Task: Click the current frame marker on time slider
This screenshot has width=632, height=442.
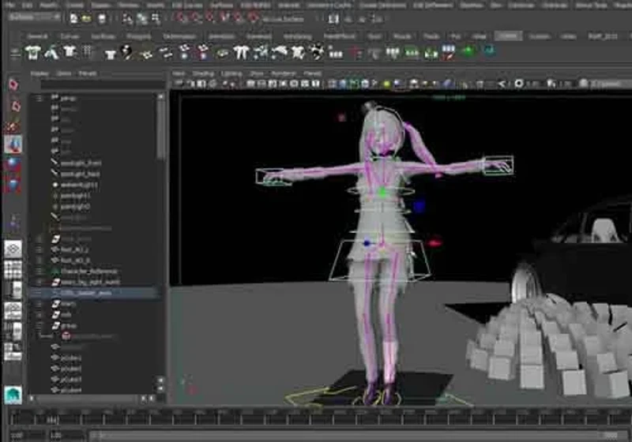Action: click(x=52, y=420)
